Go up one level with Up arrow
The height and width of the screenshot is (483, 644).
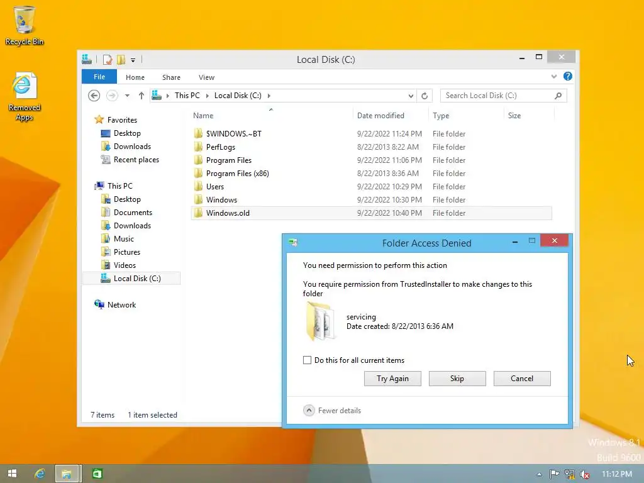(142, 96)
